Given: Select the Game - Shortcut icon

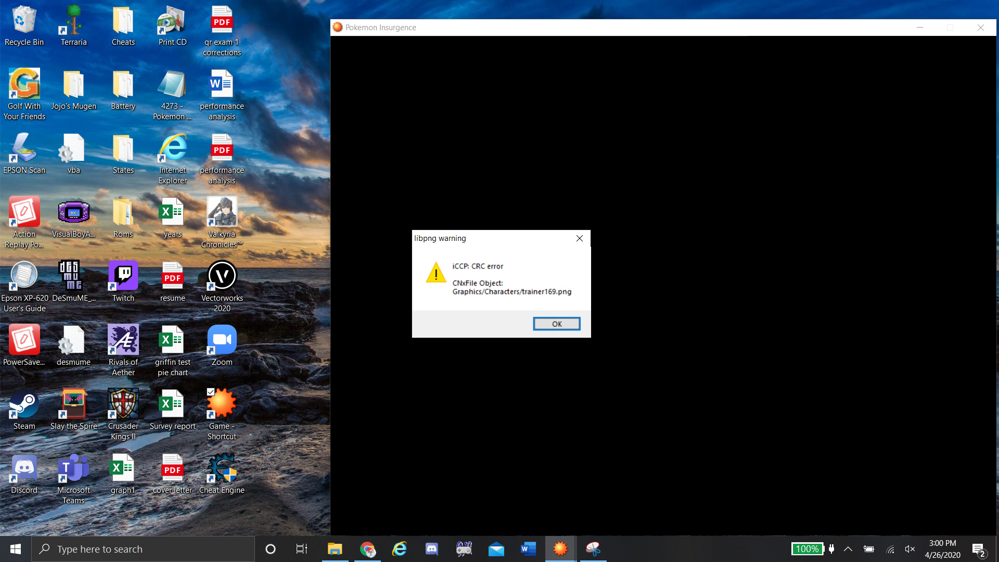Looking at the screenshot, I should (222, 414).
